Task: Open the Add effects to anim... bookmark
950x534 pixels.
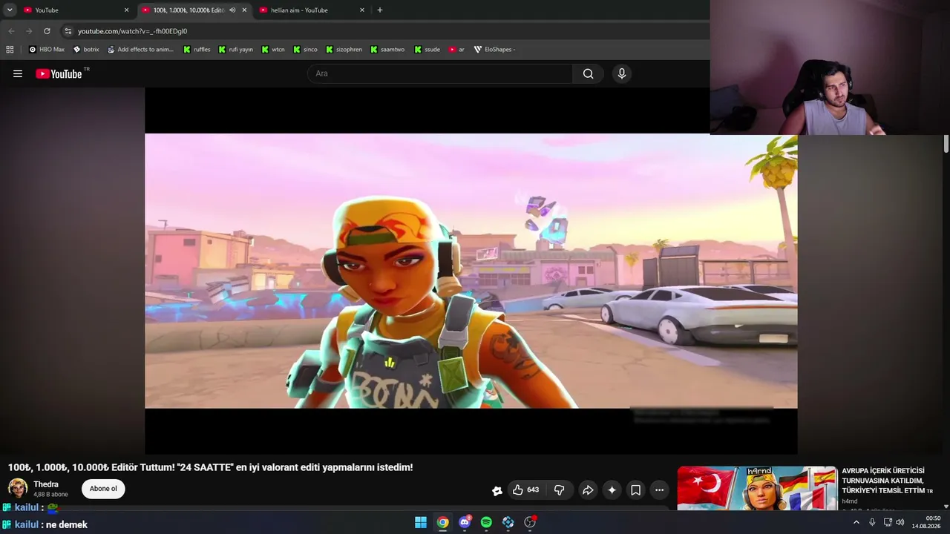Action: (x=140, y=50)
